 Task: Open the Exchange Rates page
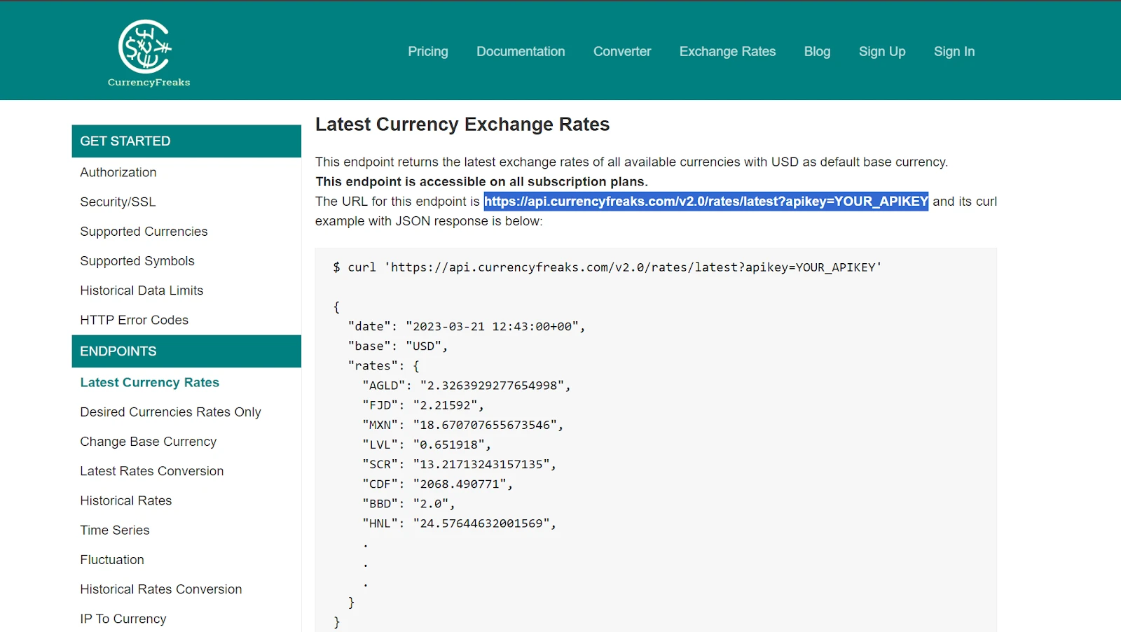727,51
